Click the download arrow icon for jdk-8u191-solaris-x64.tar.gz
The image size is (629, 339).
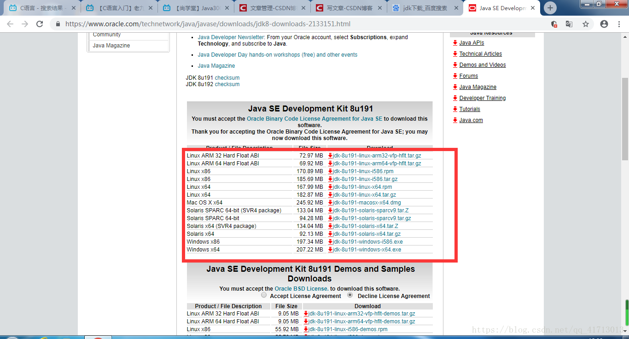331,234
